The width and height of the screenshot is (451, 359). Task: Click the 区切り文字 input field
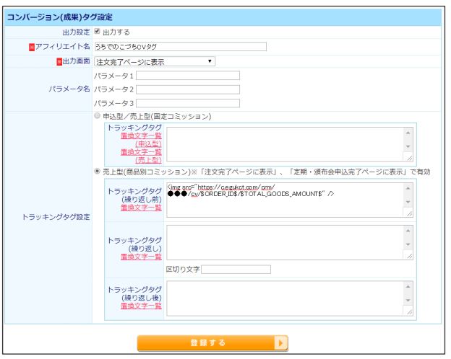[x=236, y=270]
